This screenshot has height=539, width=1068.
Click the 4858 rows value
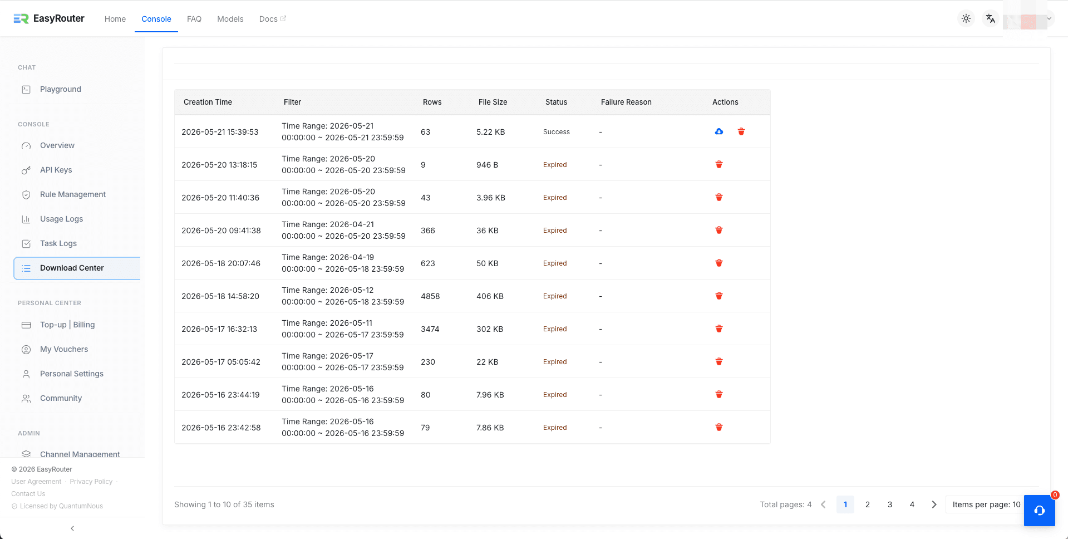(430, 296)
